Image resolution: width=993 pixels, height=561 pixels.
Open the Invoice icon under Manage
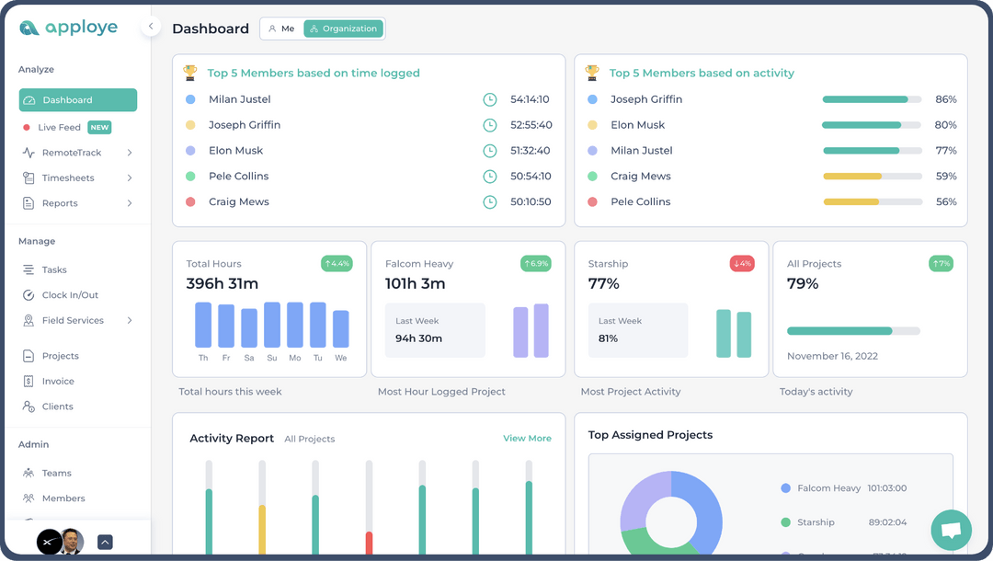point(30,381)
